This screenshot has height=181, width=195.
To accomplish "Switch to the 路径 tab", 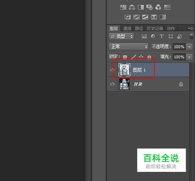I will (139, 28).
